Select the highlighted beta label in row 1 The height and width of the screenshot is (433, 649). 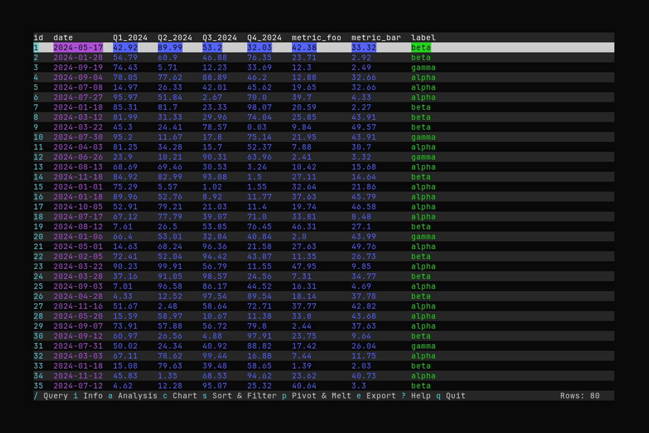[x=421, y=48]
